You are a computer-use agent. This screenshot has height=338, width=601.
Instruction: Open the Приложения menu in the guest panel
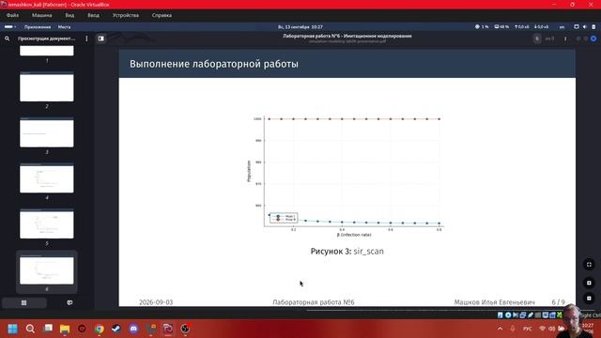pyautogui.click(x=38, y=27)
